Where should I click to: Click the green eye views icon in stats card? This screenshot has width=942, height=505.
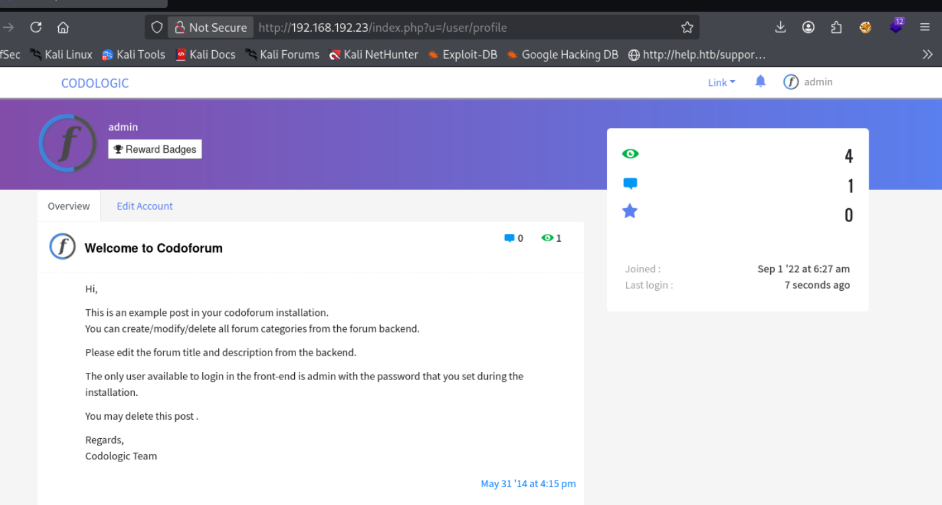click(x=630, y=154)
